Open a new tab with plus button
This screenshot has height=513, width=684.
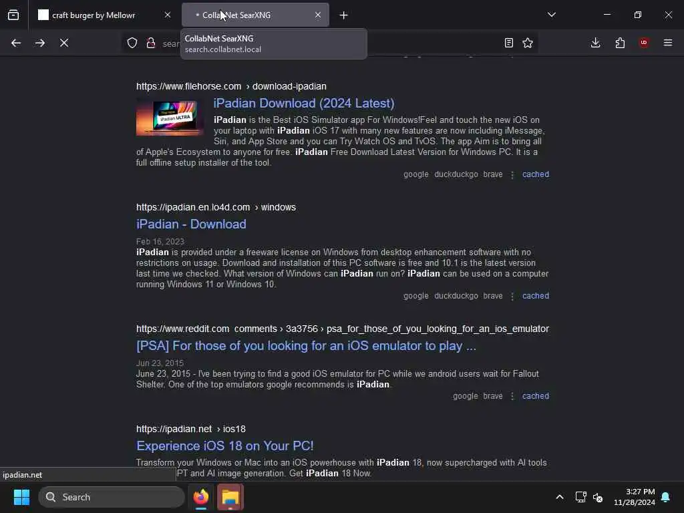(x=344, y=15)
